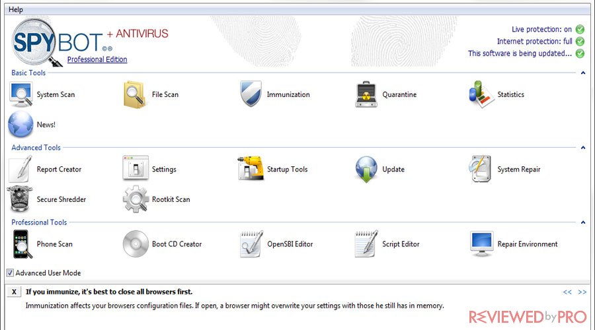The height and width of the screenshot is (330, 595).
Task: Toggle the Advanced User Mode checkbox
Action: click(x=10, y=273)
